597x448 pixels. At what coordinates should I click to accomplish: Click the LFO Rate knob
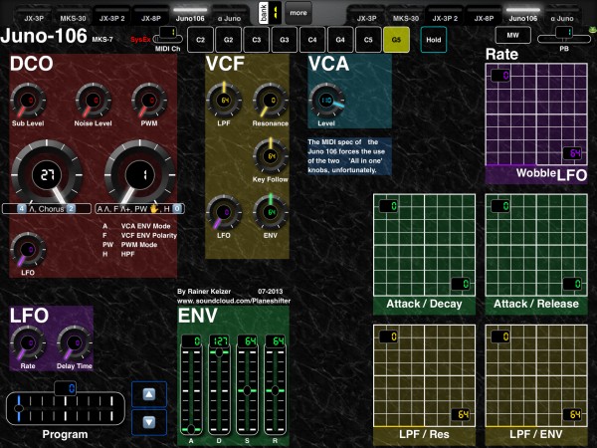(x=28, y=343)
